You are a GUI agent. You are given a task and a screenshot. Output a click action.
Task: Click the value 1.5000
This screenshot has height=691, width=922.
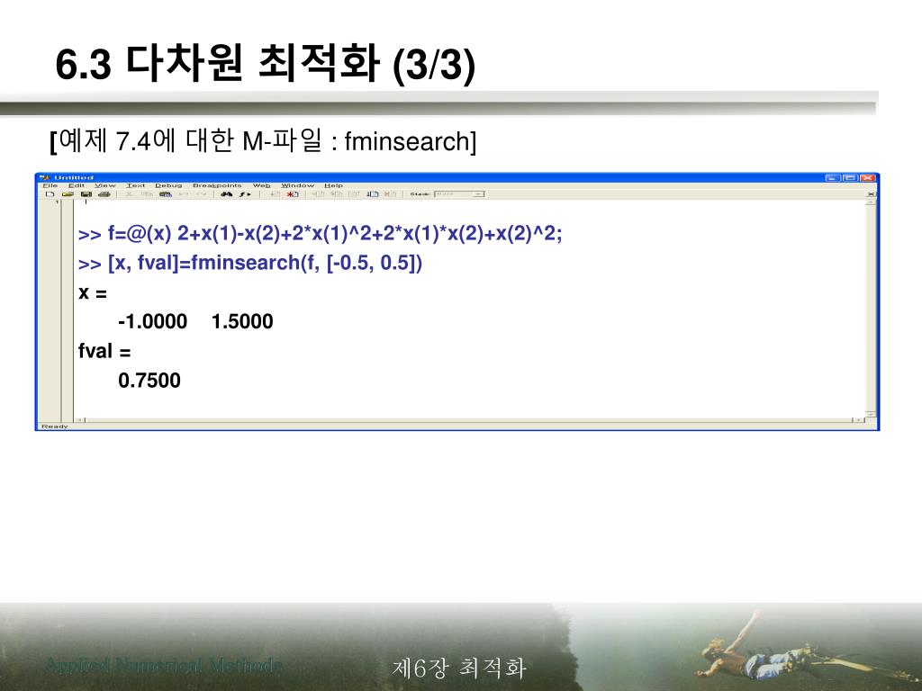[x=242, y=321]
